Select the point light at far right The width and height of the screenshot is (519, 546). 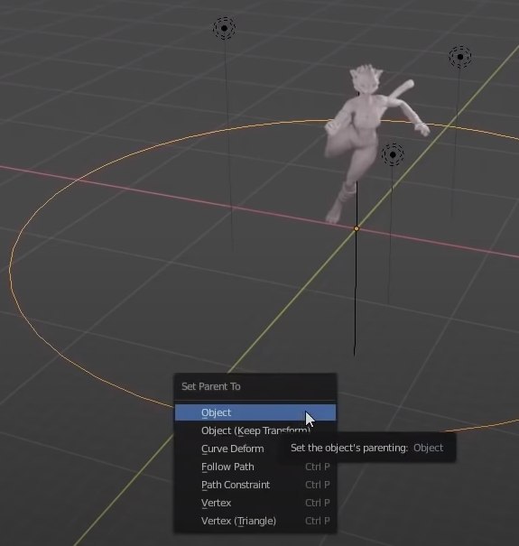460,57
